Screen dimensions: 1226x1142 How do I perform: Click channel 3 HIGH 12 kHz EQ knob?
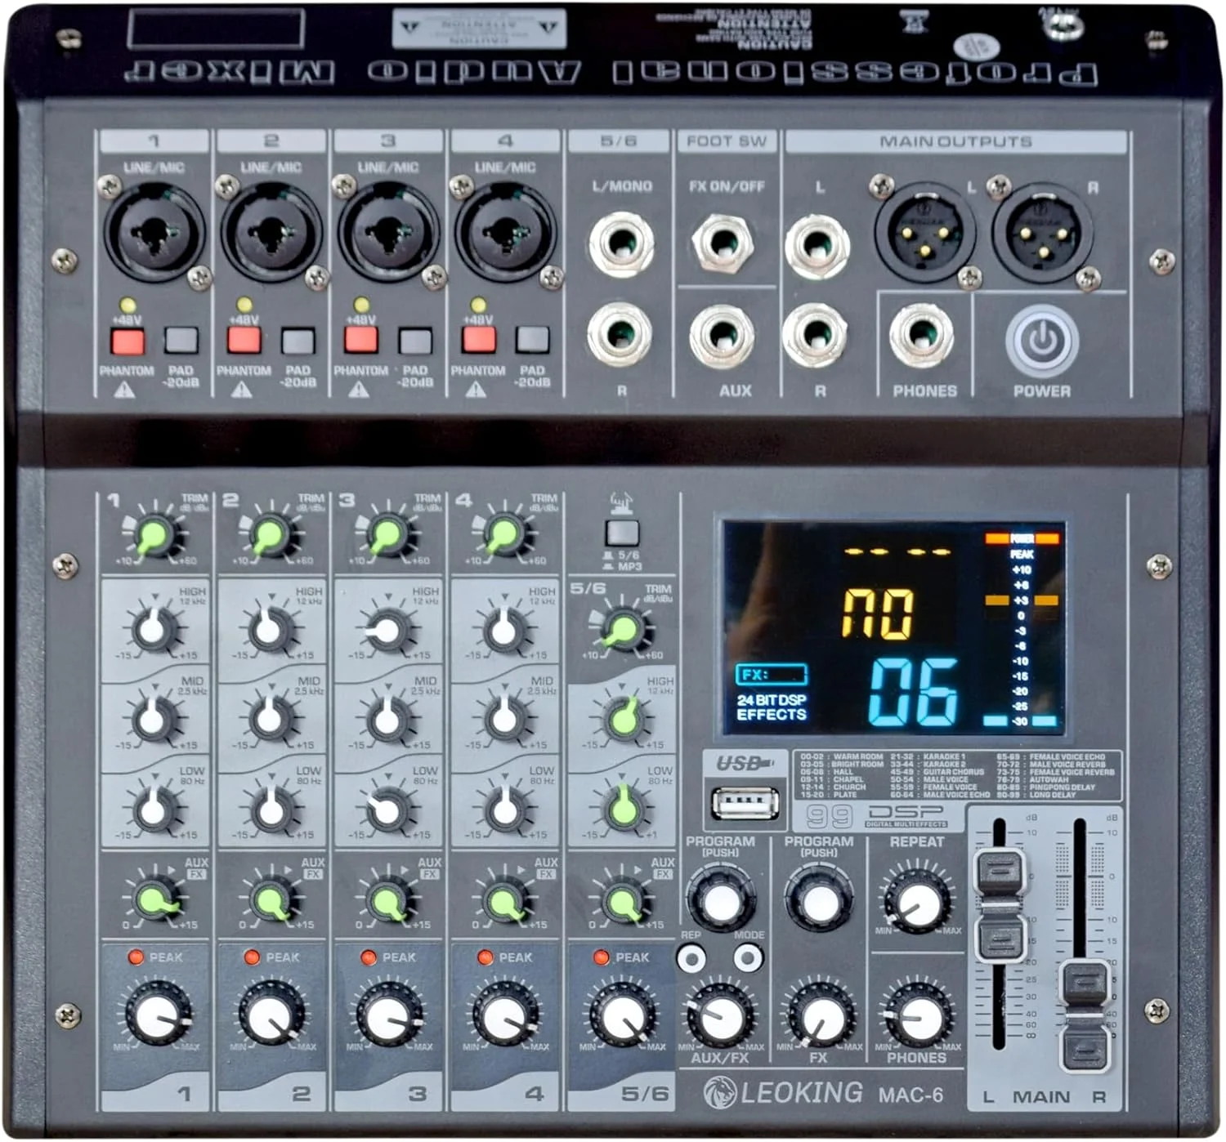pos(387,630)
